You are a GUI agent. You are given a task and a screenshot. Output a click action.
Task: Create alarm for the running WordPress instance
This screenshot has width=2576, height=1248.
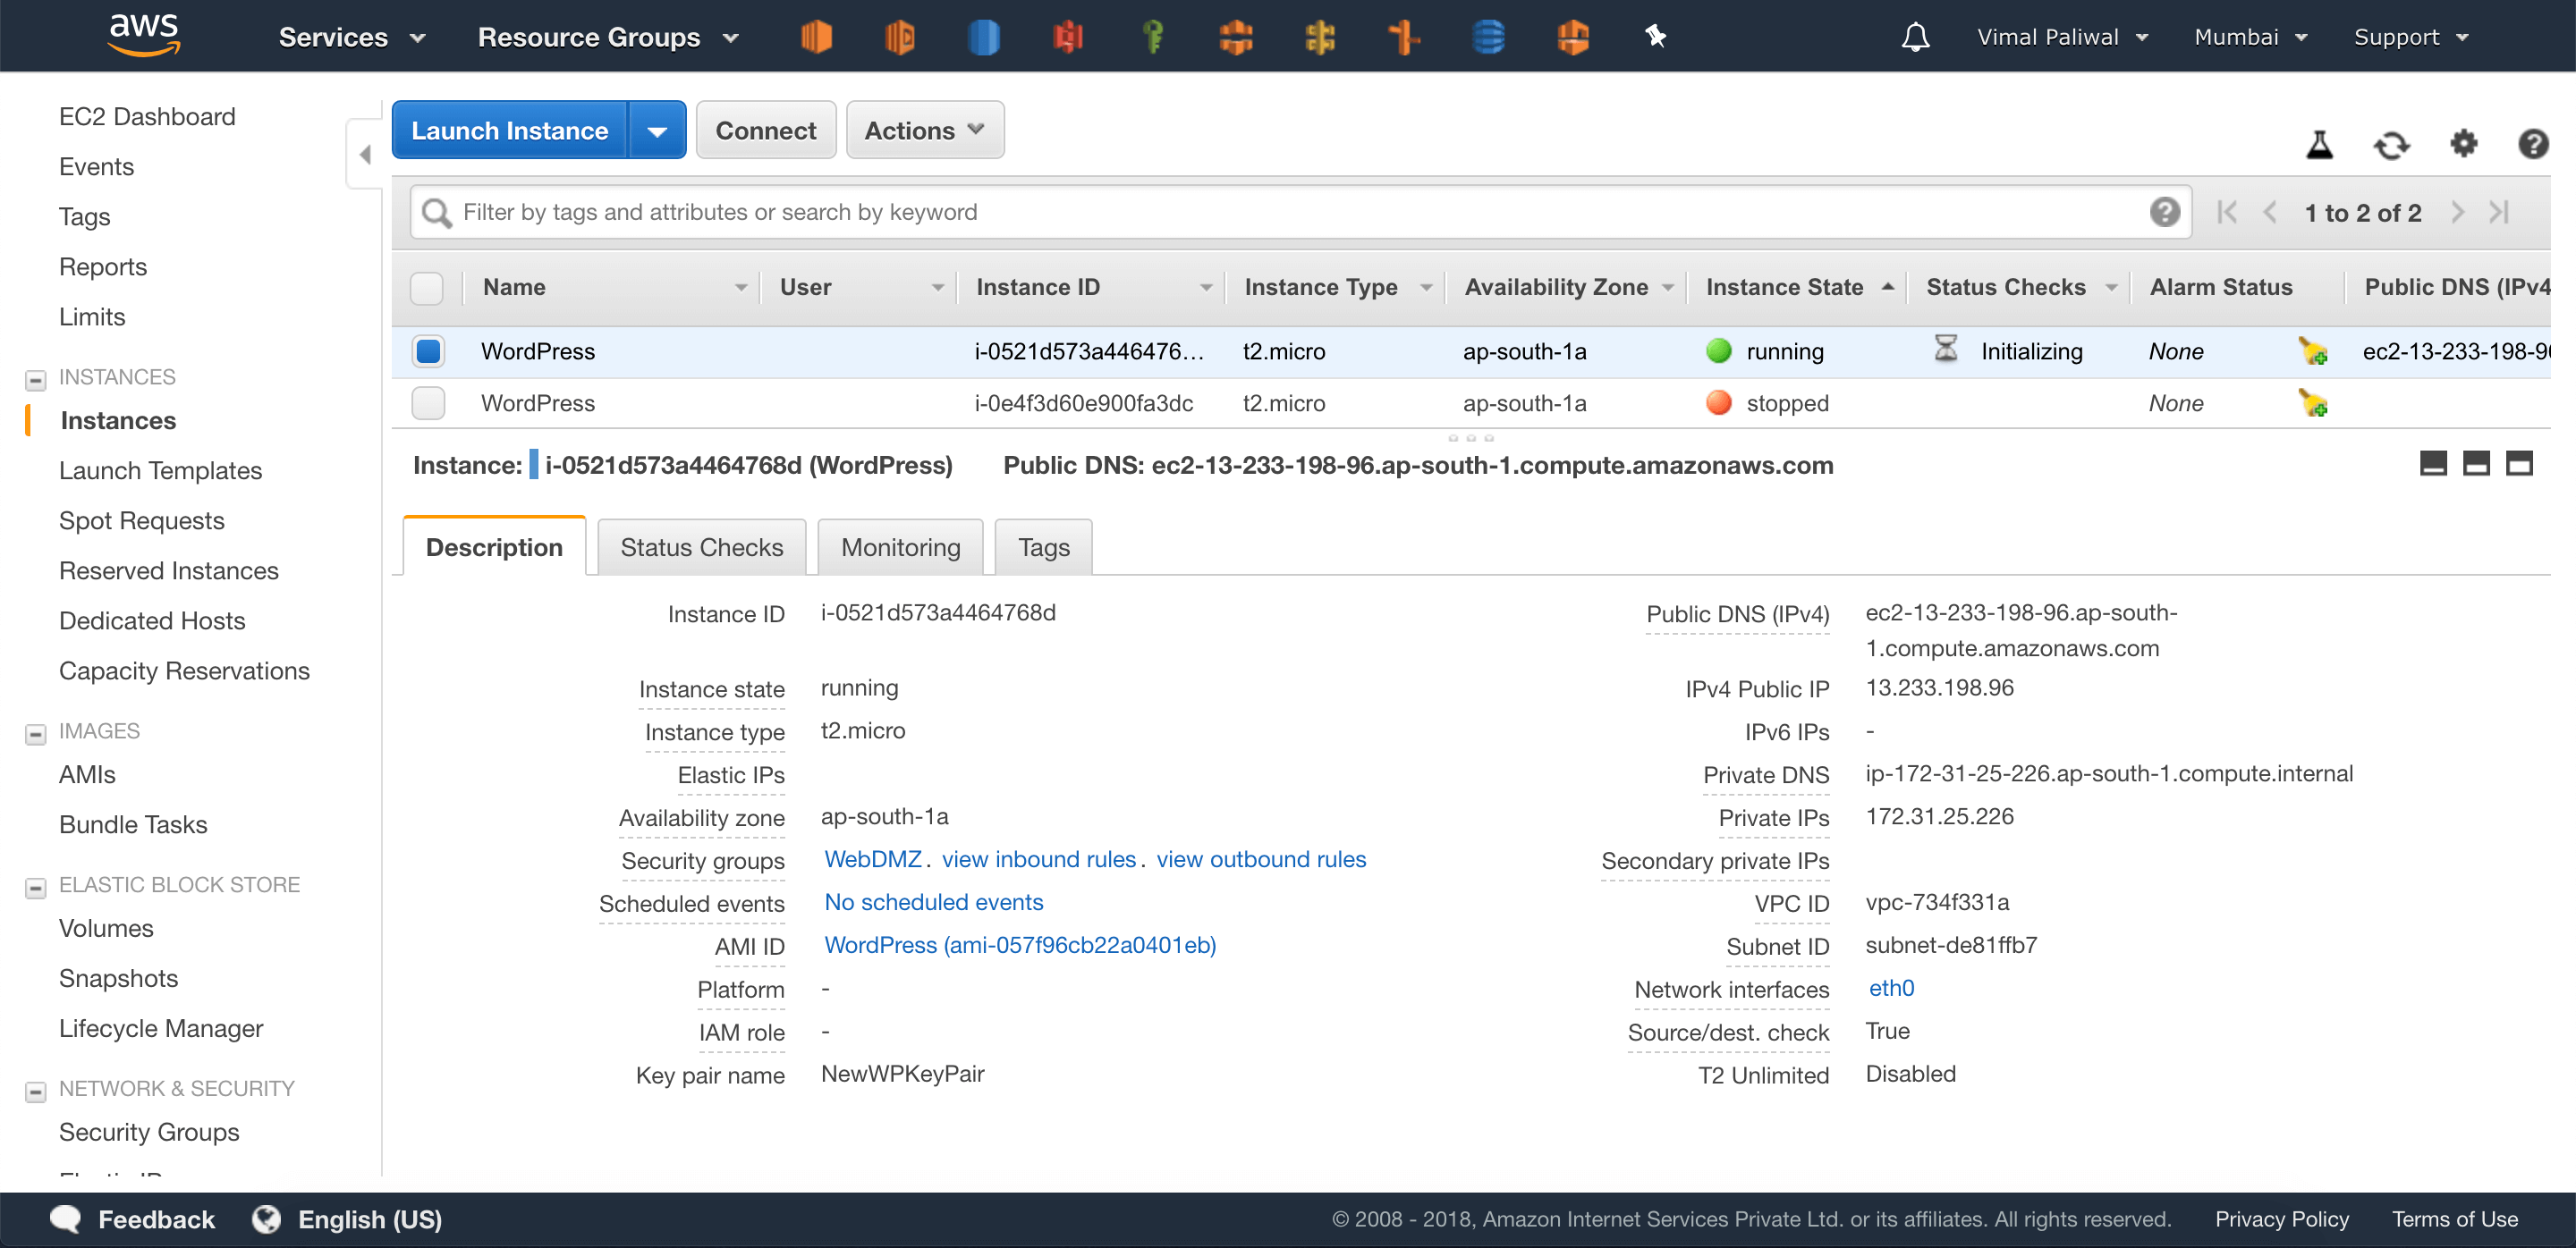pyautogui.click(x=2313, y=350)
